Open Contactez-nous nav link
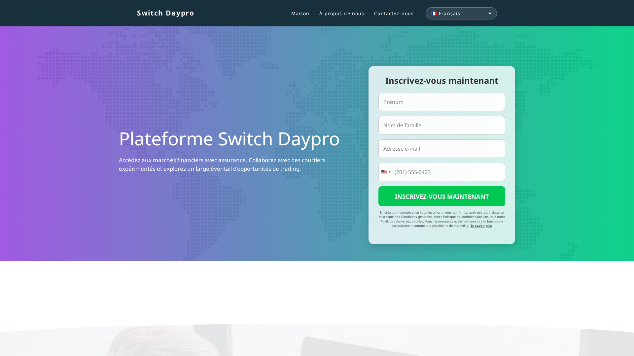 tap(394, 14)
